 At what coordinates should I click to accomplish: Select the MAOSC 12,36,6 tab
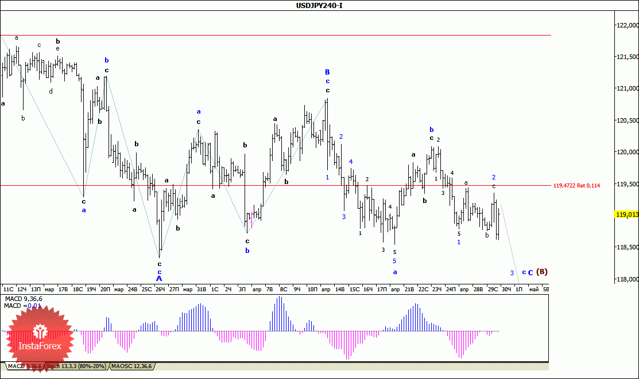(x=131, y=366)
